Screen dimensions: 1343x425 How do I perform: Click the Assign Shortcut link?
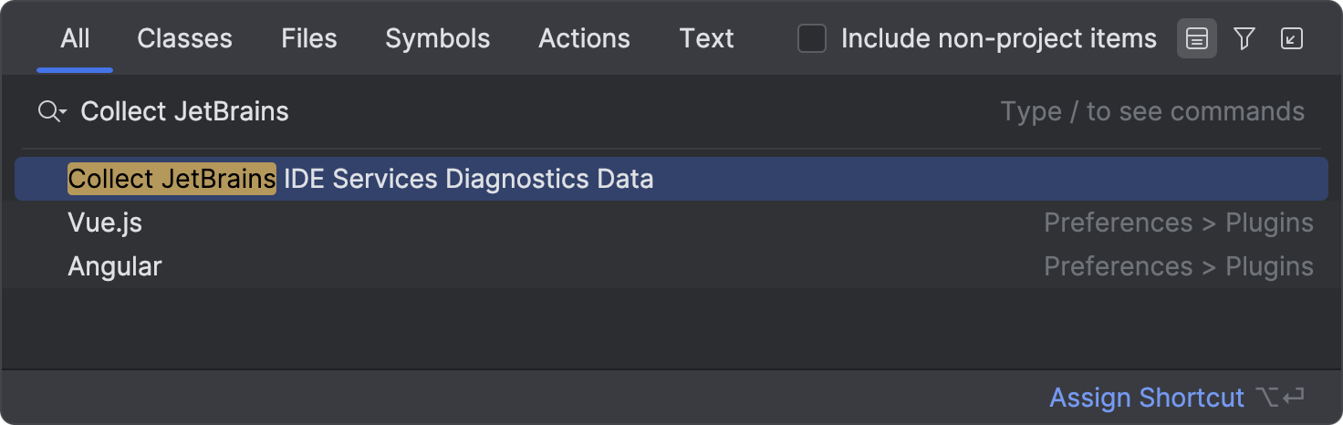(1147, 398)
